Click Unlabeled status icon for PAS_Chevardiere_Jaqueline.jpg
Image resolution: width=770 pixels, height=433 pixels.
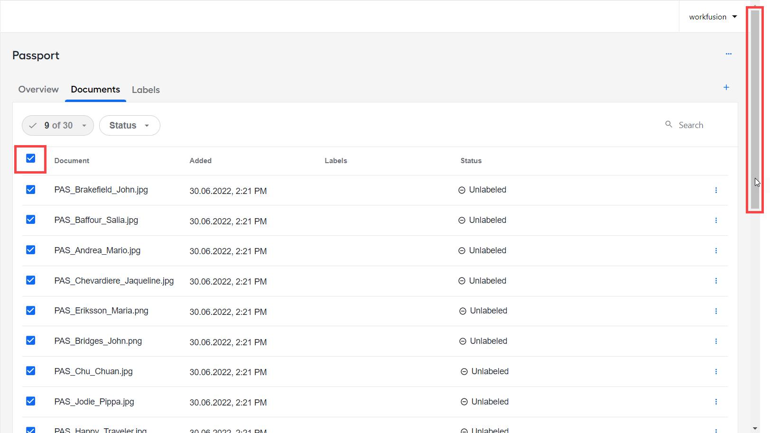pos(462,281)
